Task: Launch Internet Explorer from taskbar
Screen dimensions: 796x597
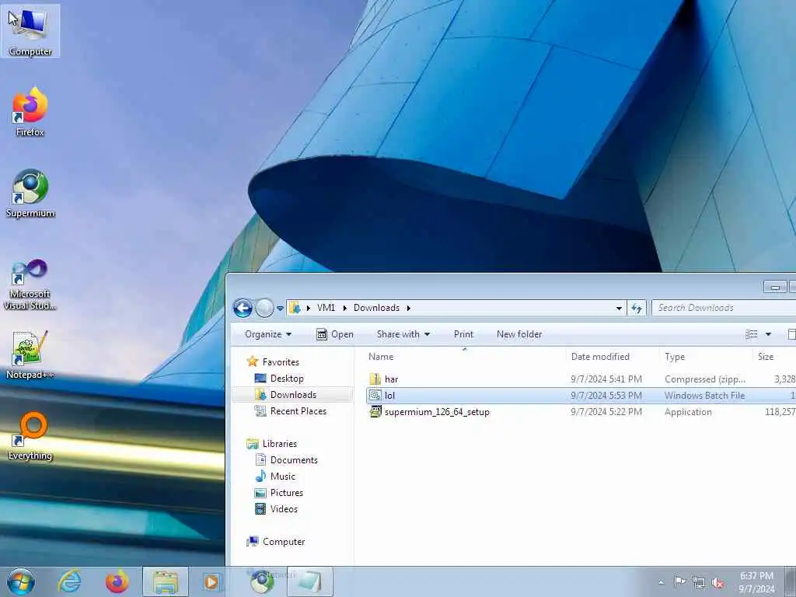Action: [69, 581]
